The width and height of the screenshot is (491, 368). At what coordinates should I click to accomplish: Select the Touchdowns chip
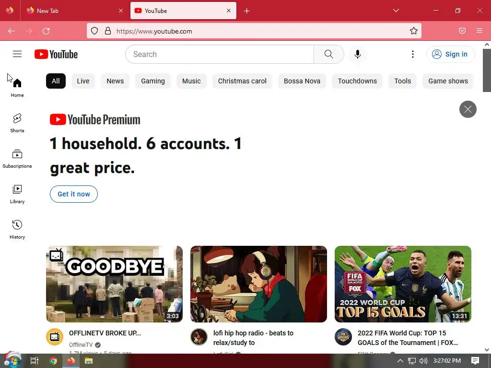(x=357, y=81)
